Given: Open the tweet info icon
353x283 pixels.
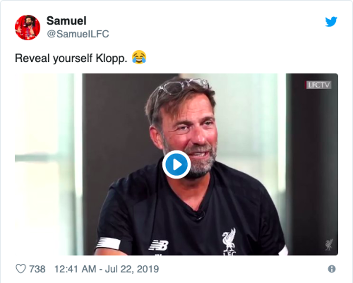Looking at the screenshot, I should click(x=331, y=269).
